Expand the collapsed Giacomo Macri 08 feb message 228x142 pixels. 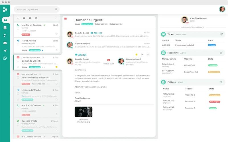click(x=108, y=45)
